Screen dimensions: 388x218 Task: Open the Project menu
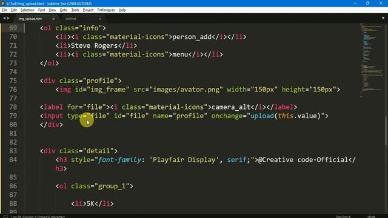point(88,10)
